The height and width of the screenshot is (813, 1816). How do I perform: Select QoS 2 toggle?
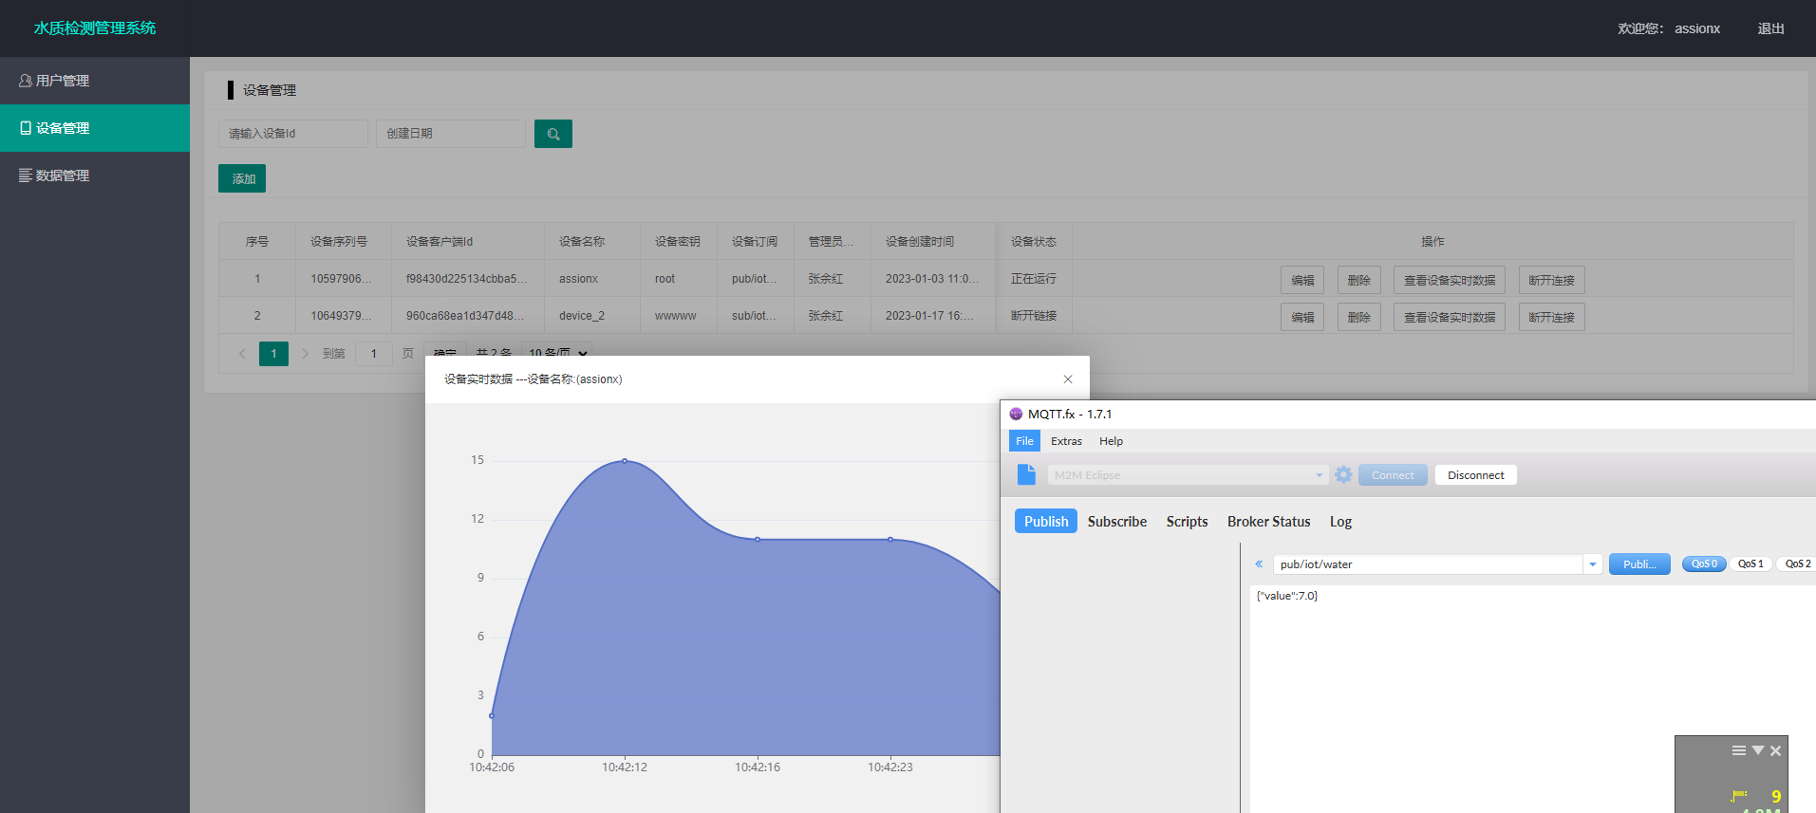point(1797,564)
